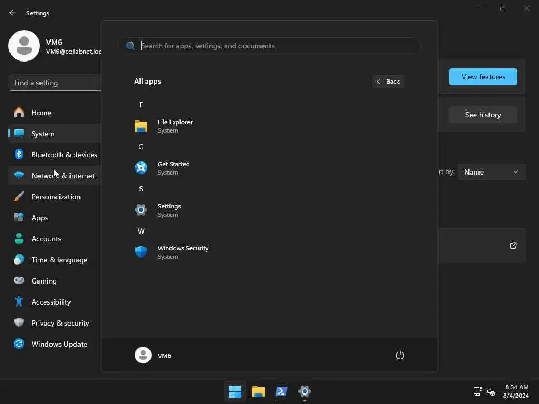Open Windows Update settings
The width and height of the screenshot is (539, 404).
click(x=55, y=344)
